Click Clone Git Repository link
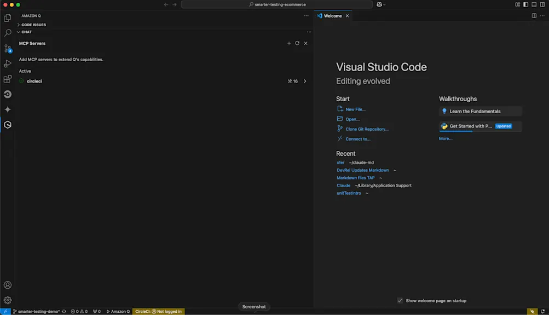 [x=367, y=129]
